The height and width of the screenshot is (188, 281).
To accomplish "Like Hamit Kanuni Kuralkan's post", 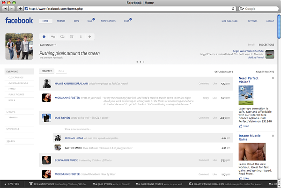I will coord(214,84).
